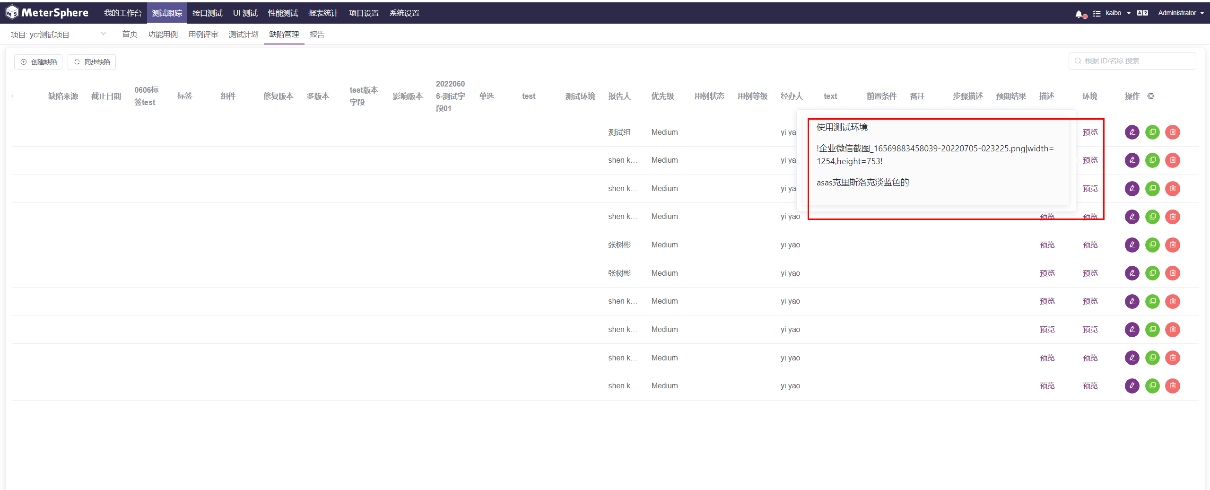Open the 性能测试 menu item
The height and width of the screenshot is (490, 1210).
click(282, 13)
